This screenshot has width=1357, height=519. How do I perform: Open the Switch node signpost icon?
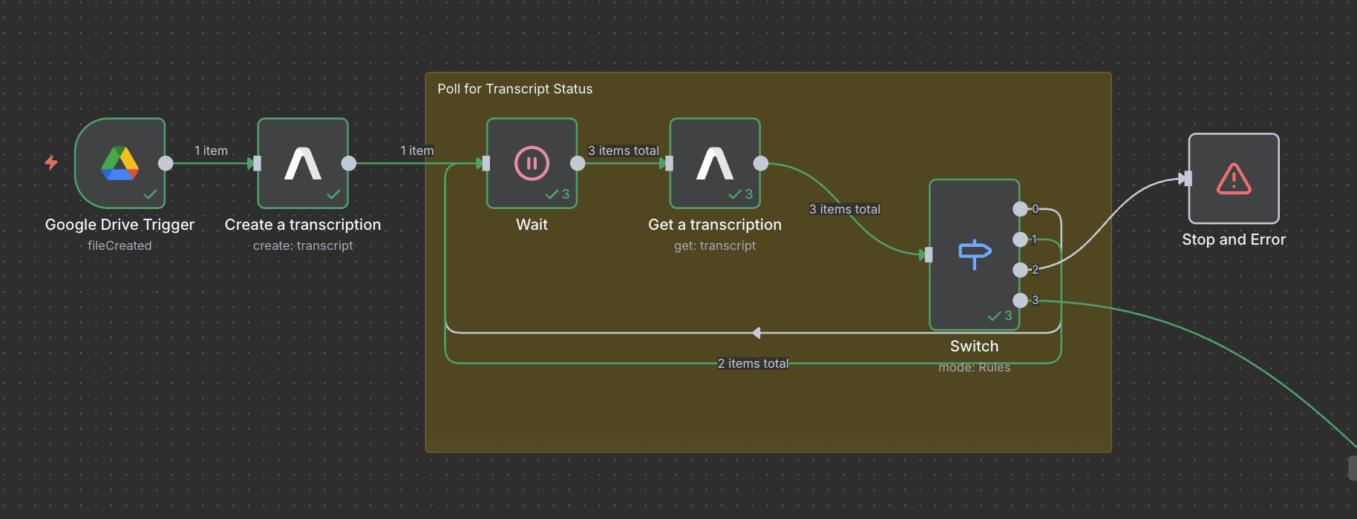(974, 254)
